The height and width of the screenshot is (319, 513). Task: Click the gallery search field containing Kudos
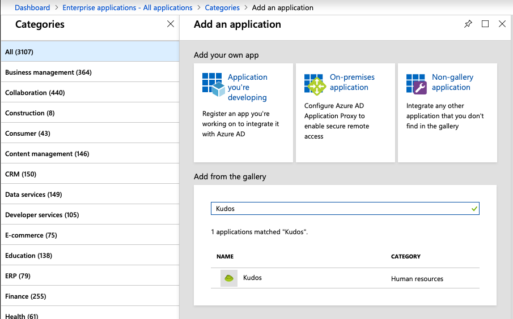tap(345, 209)
